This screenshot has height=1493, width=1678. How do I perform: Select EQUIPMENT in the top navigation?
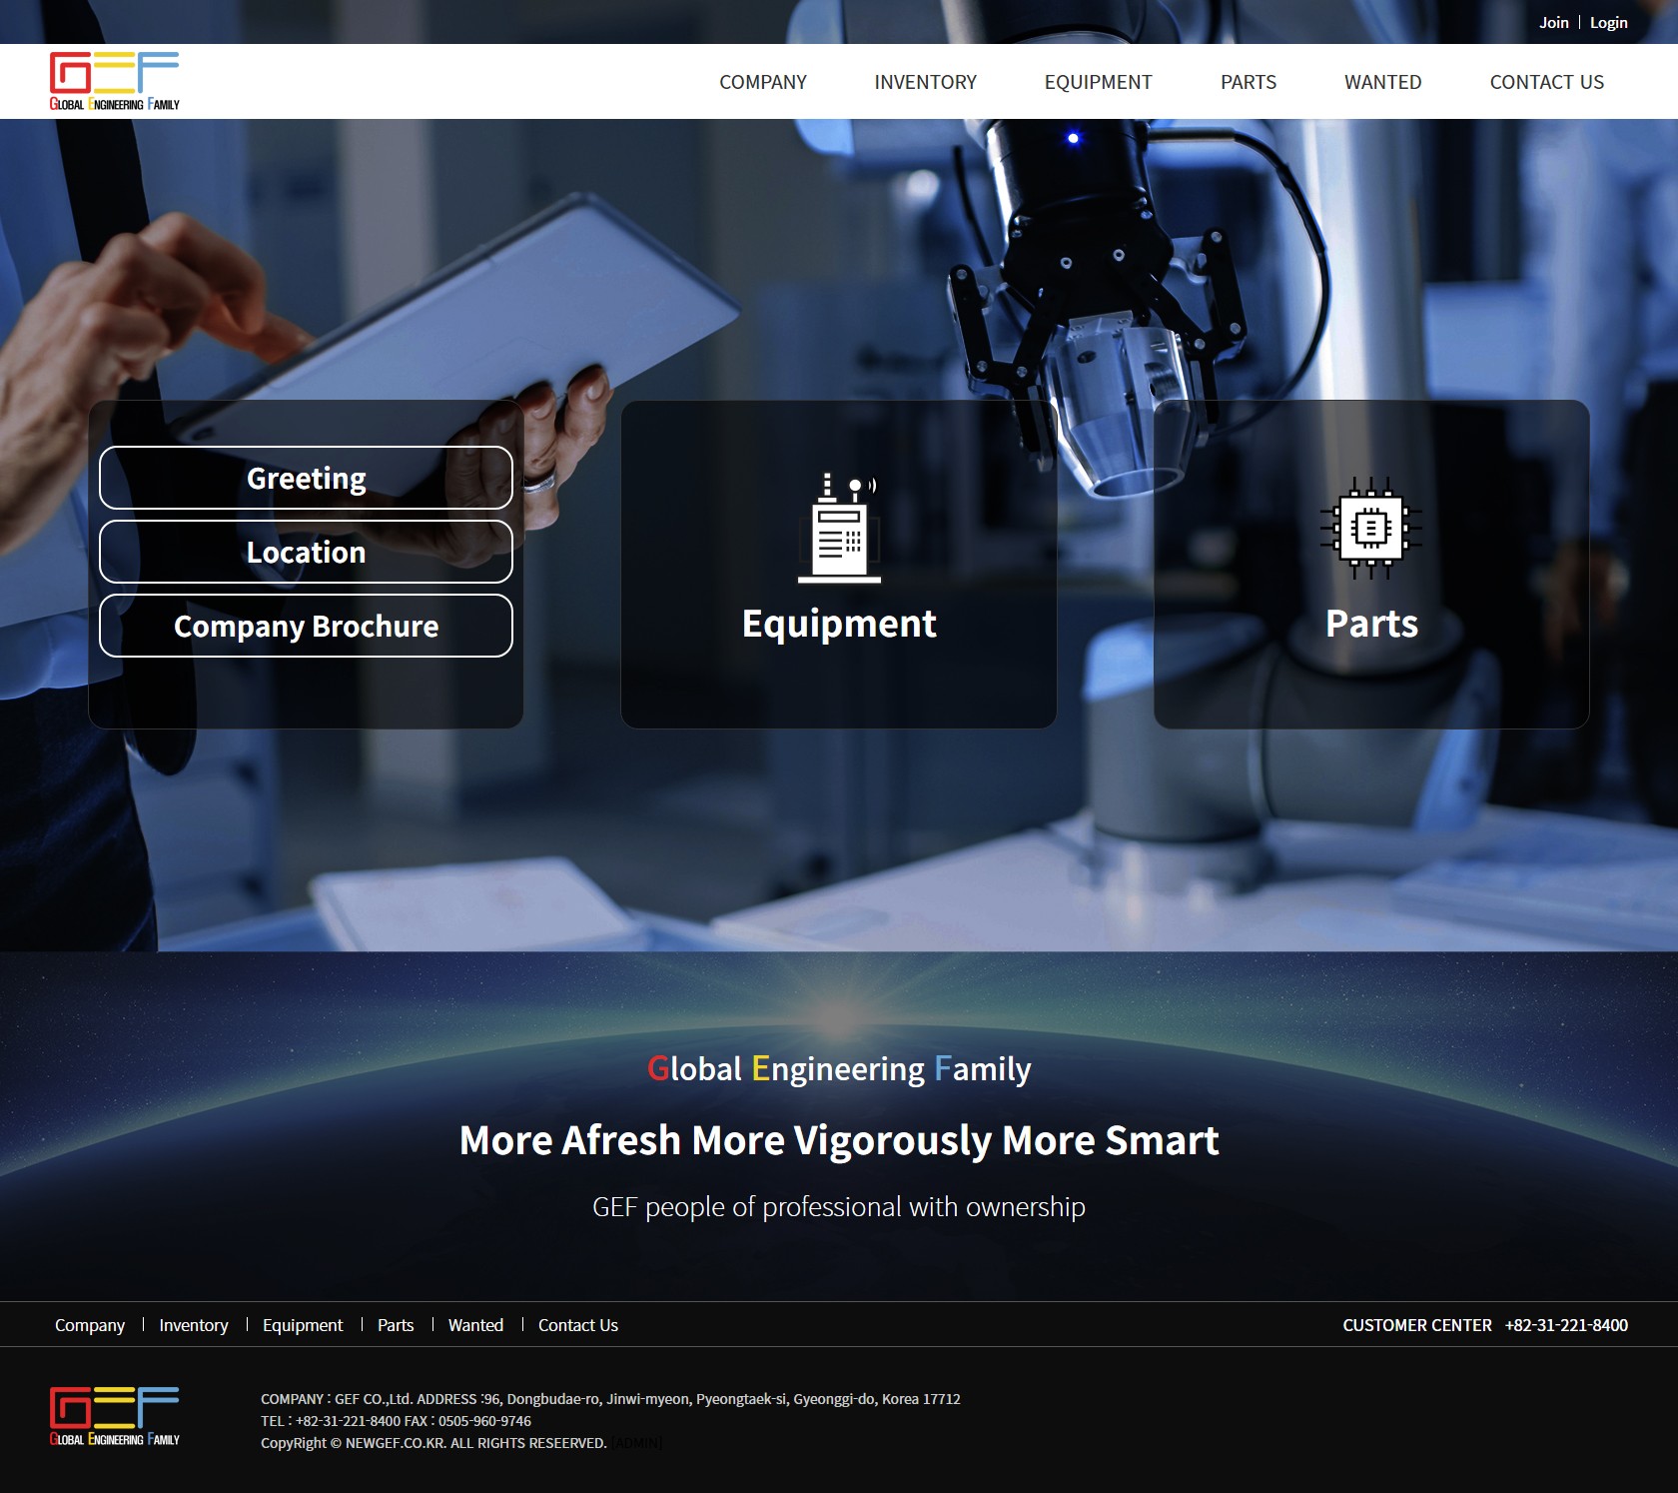(x=1098, y=82)
